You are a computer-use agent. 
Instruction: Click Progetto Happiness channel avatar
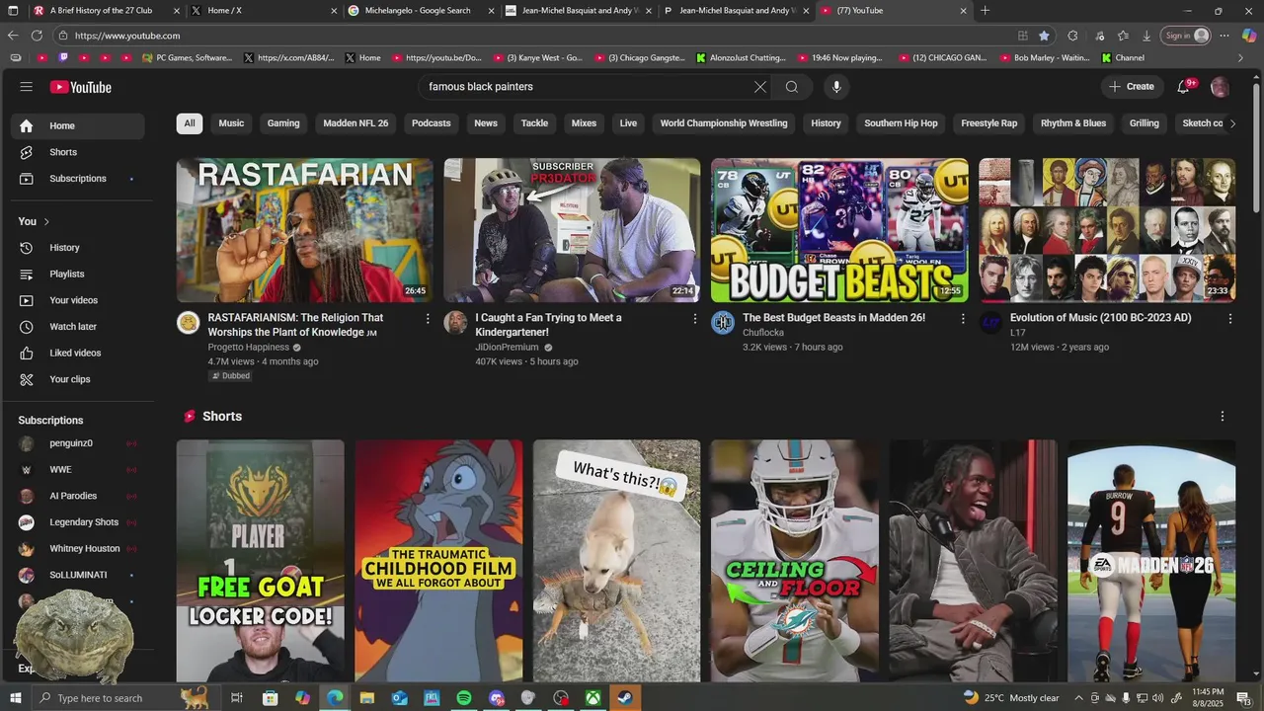click(x=188, y=323)
